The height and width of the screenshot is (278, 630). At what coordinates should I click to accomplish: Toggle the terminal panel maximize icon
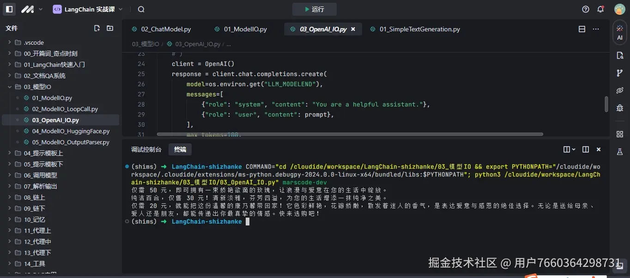pos(585,149)
